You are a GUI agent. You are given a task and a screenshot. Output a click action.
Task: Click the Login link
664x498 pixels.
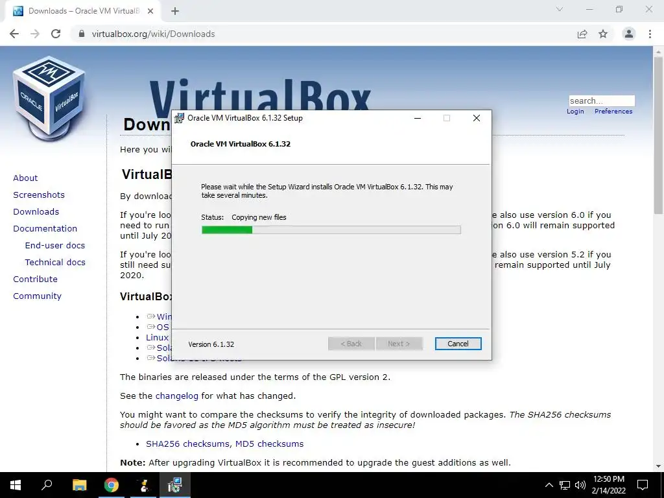[x=575, y=112]
